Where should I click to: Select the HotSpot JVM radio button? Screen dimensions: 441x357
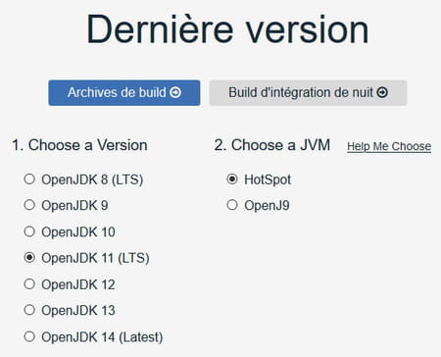(232, 179)
